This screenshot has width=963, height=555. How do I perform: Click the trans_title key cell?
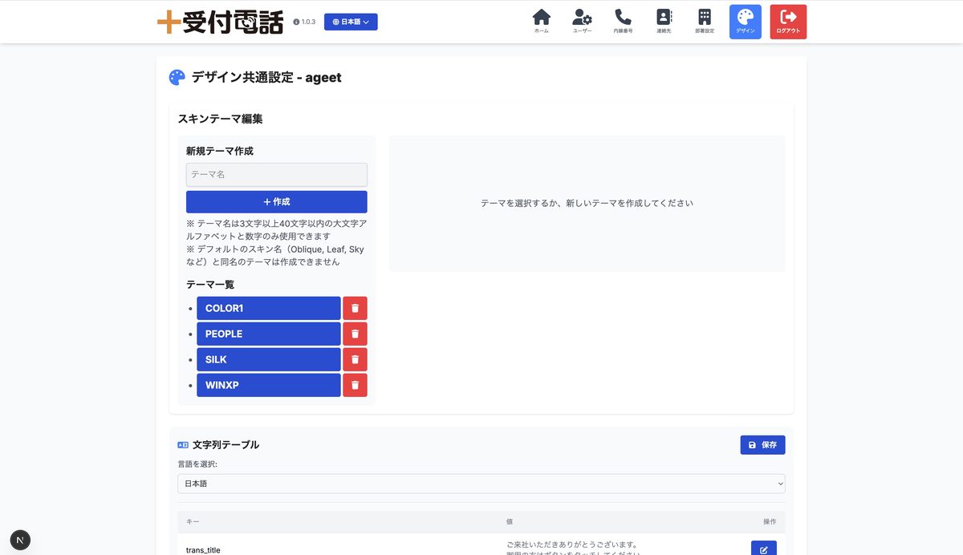click(x=203, y=550)
